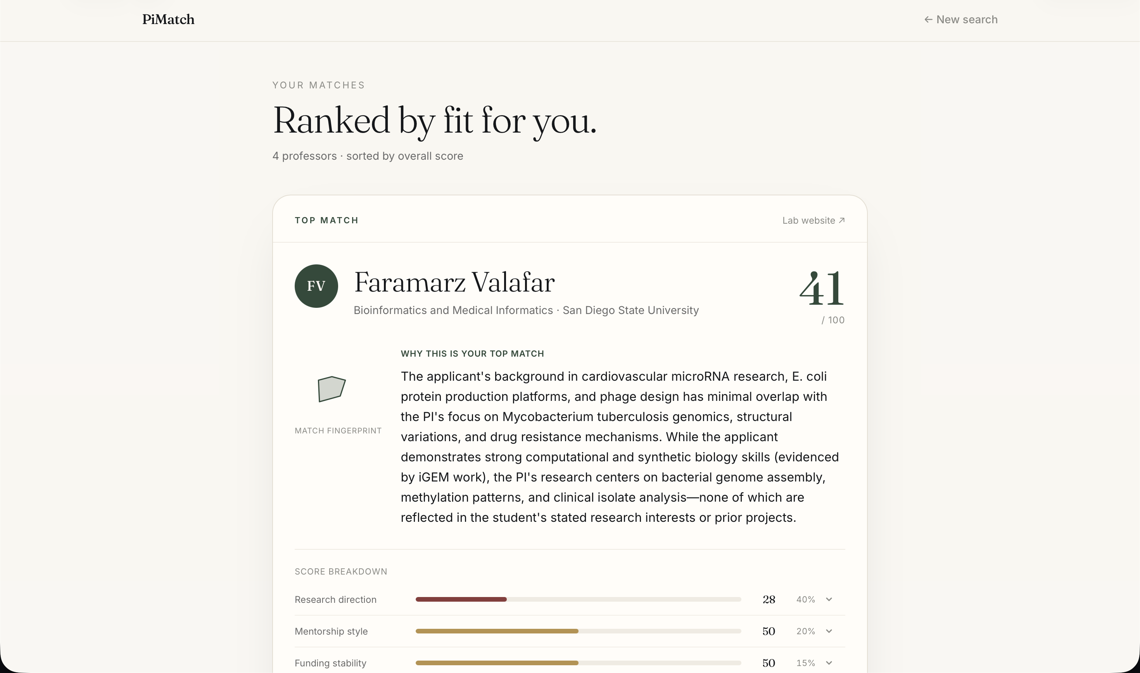Open the Lab website link
The height and width of the screenshot is (673, 1140).
pyautogui.click(x=814, y=221)
